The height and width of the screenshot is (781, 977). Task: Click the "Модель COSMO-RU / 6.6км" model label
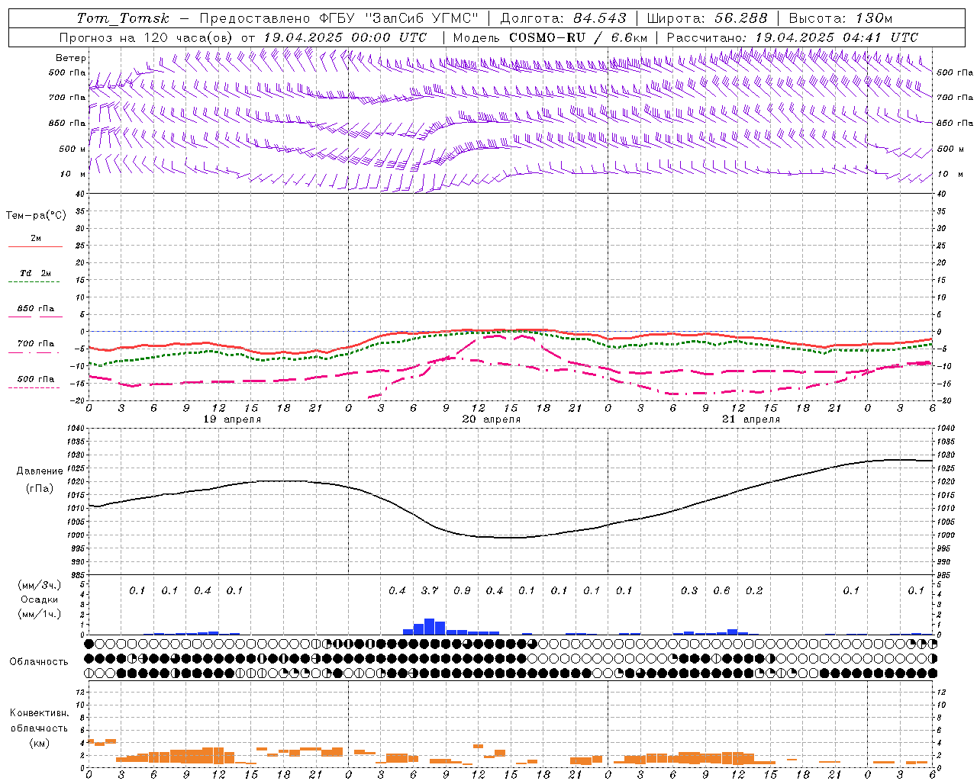[550, 37]
